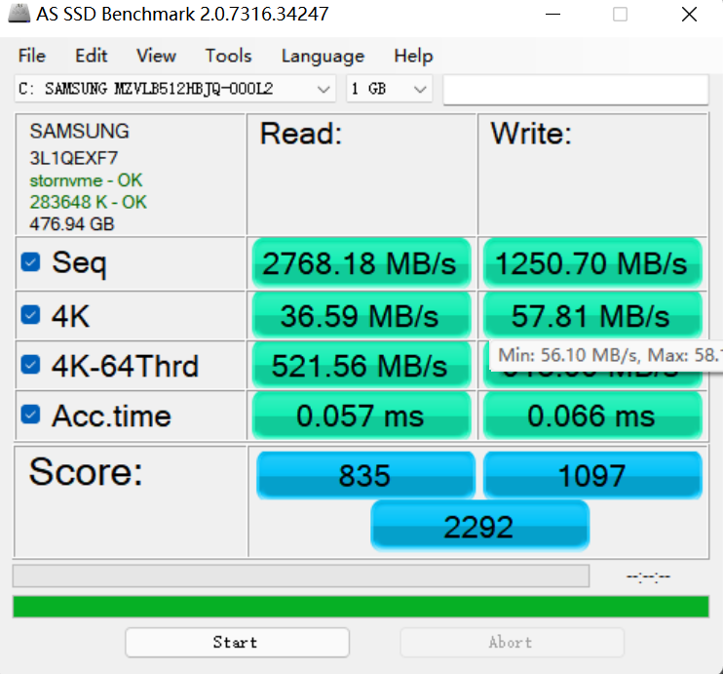Click the Start button
Viewport: 723px width, 674px height.
click(237, 642)
